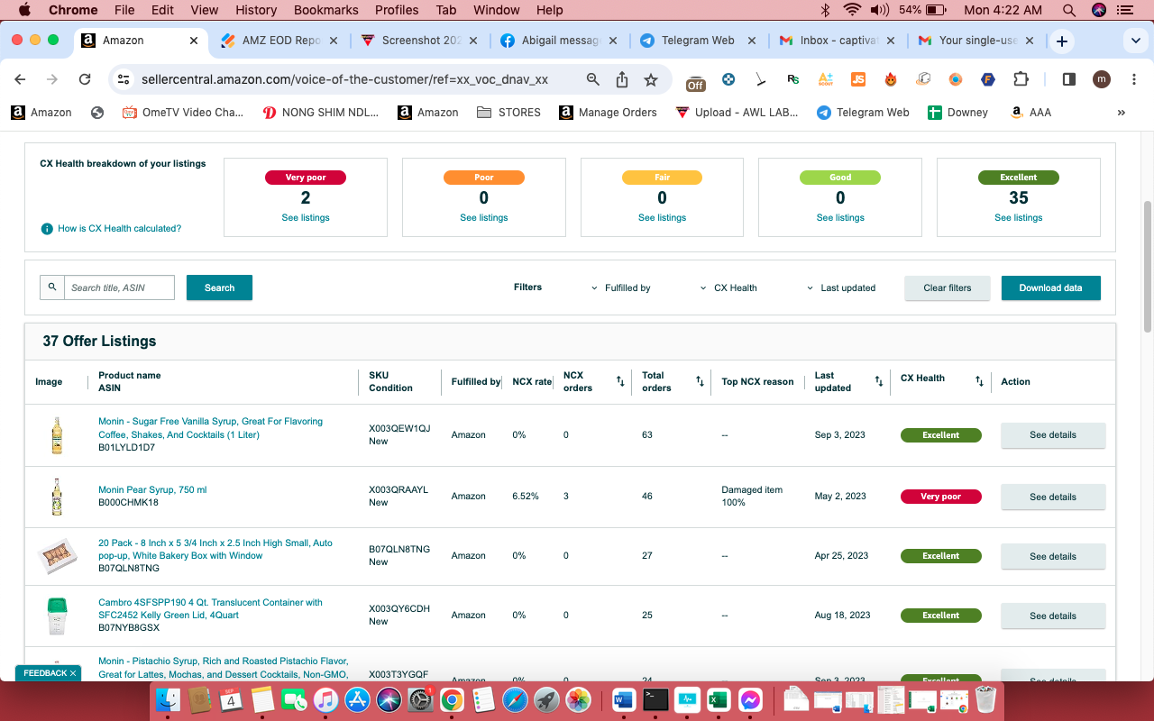Switch to the AMZ EOD Repo tab
Image resolution: width=1154 pixels, height=721 pixels.
tap(279, 41)
